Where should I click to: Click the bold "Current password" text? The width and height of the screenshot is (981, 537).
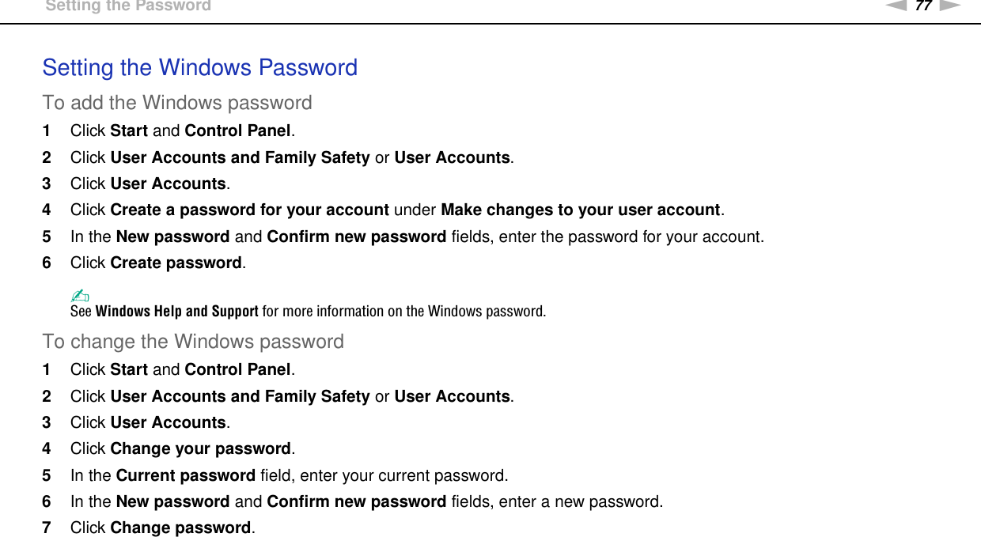pos(185,475)
